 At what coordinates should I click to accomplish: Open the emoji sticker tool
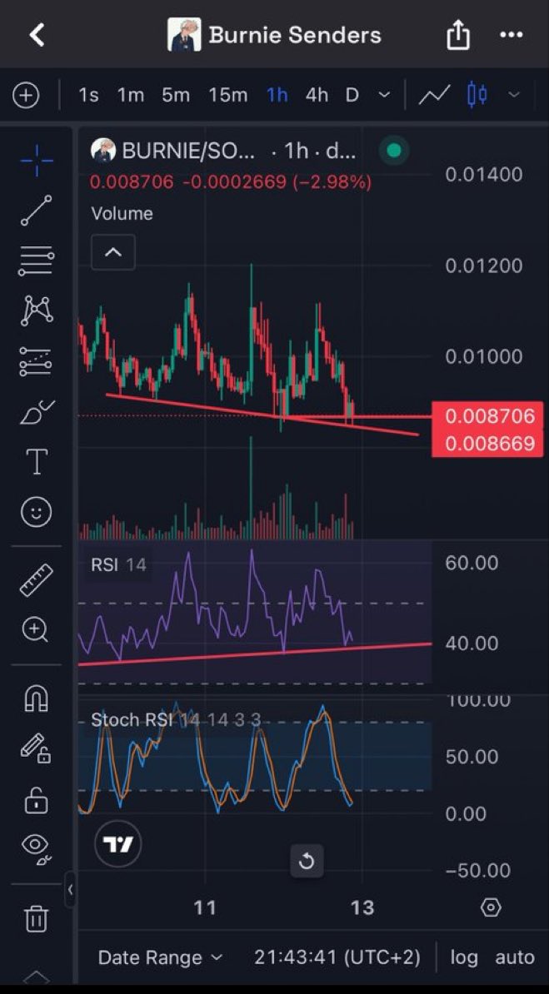click(37, 512)
